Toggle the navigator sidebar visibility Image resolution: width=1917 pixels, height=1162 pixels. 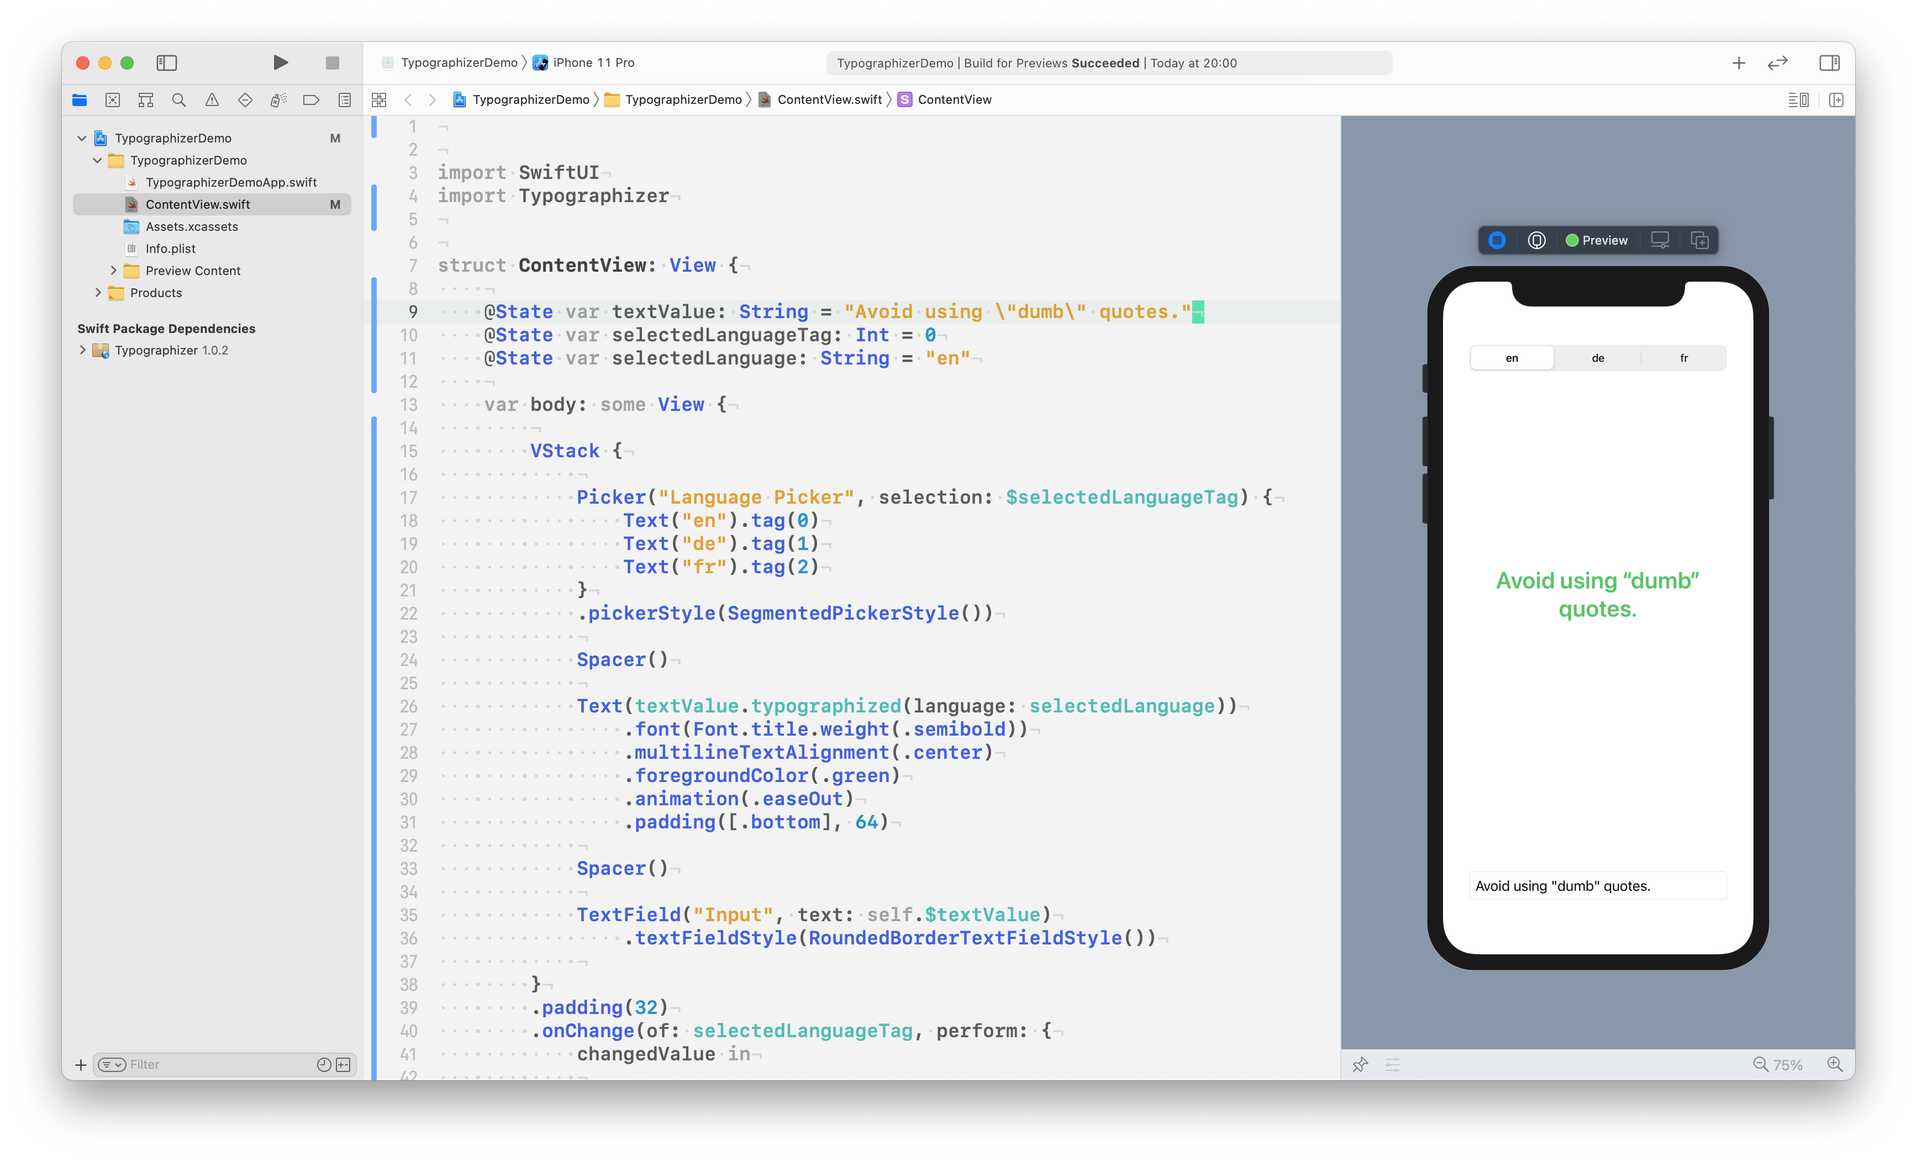166,62
